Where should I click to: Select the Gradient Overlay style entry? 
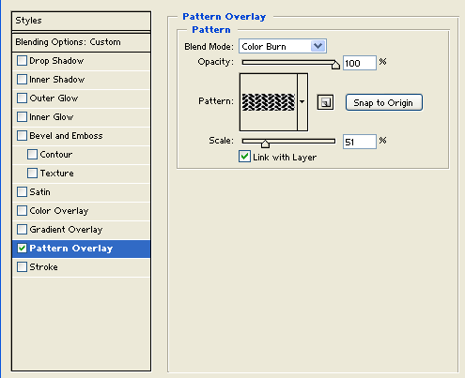pos(82,230)
